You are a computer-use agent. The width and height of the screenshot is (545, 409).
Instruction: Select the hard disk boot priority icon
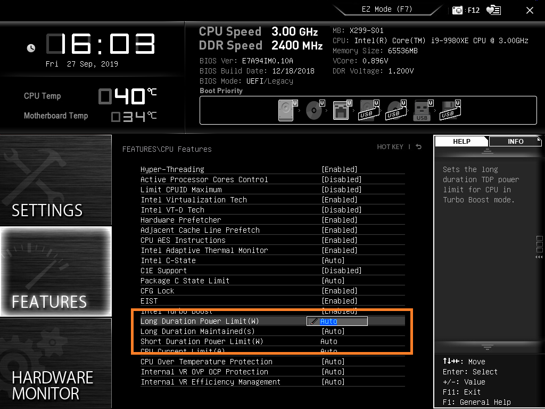287,110
